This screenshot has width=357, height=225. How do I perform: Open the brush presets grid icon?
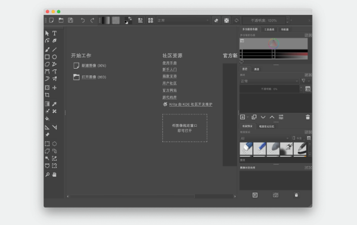click(151, 20)
